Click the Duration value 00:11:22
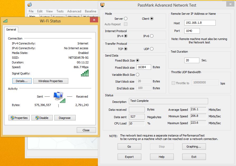Image resolution: width=236 pixels, height=166 pixels. click(83, 62)
